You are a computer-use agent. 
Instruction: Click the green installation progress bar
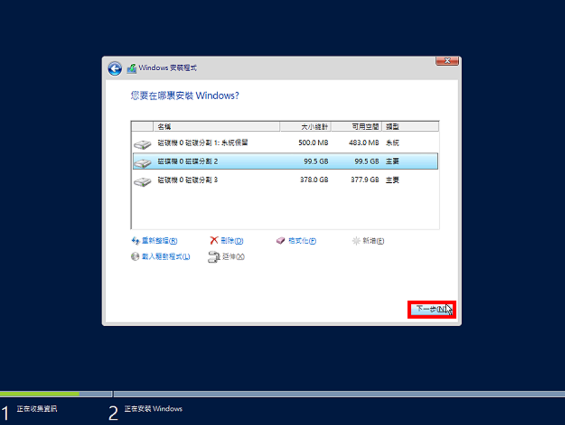tap(40, 394)
